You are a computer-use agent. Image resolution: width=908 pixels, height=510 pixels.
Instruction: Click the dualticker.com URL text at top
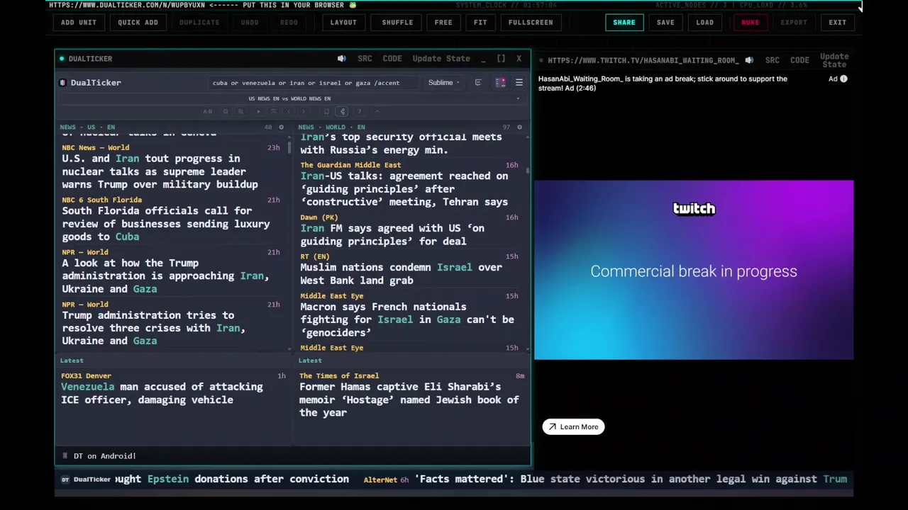coord(127,5)
